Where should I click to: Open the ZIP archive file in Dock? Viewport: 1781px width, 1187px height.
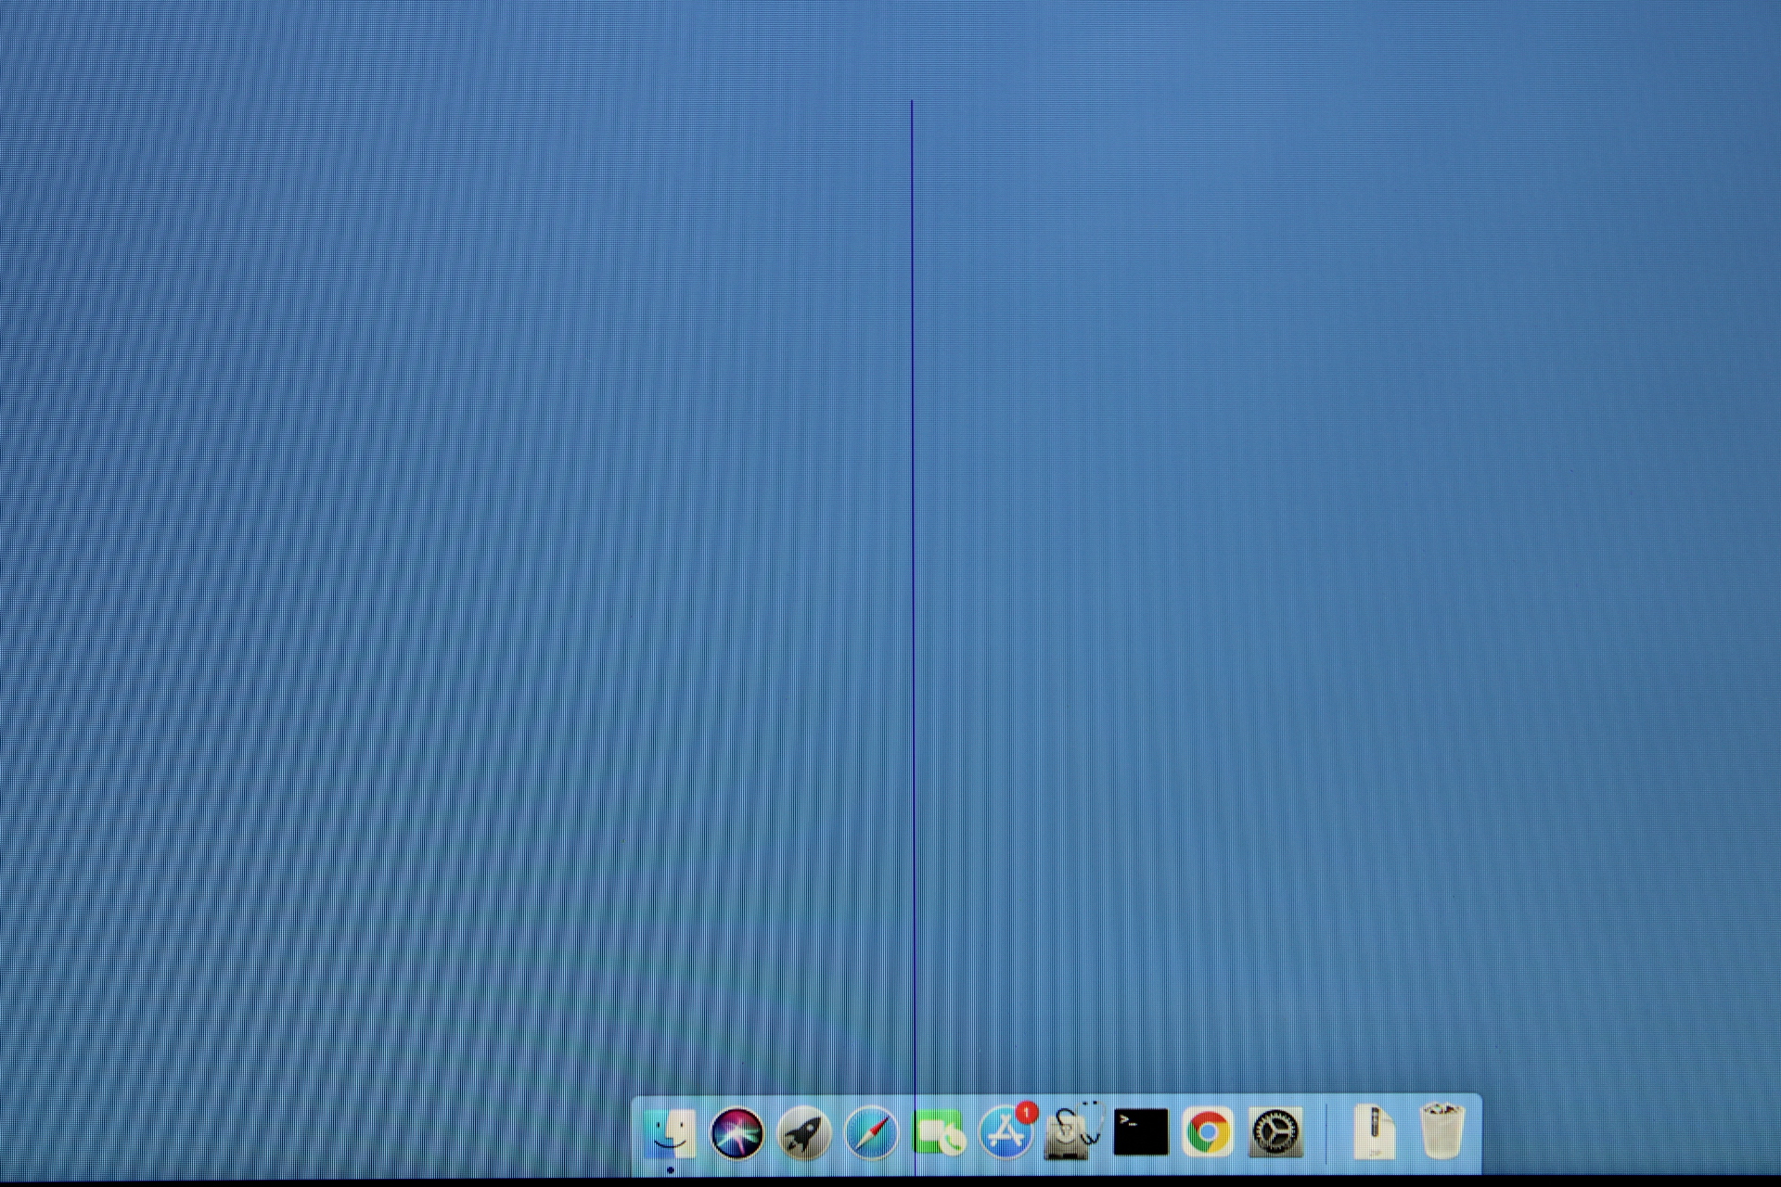[x=1375, y=1132]
